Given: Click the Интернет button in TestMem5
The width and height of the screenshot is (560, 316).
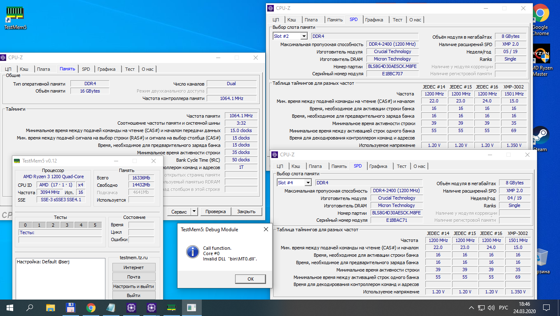Looking at the screenshot, I should (134, 267).
